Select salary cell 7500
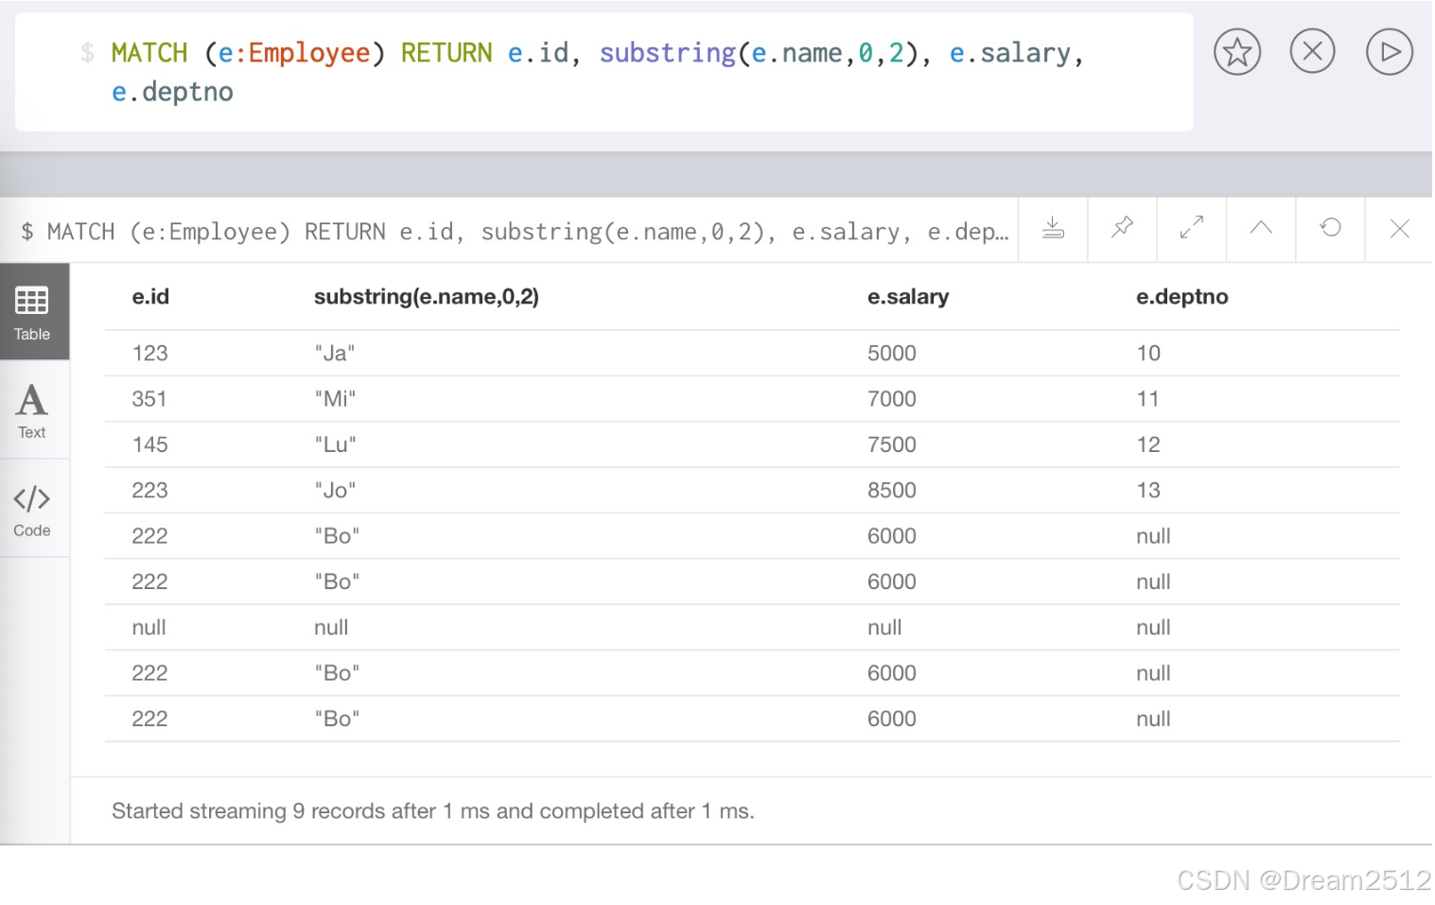 coord(892,444)
